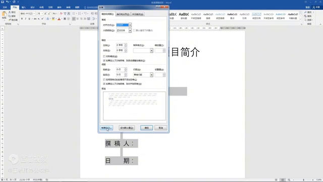Apply subscript formatting
Image resolution: width=323 pixels, height=182 pixels.
(39, 19)
